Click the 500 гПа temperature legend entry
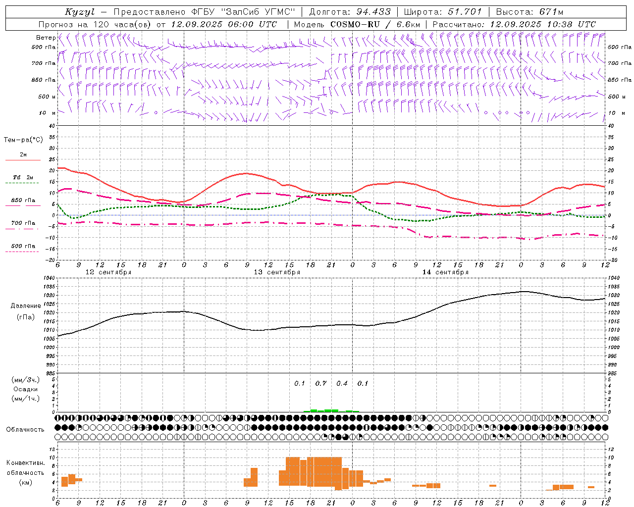The height and width of the screenshot is (507, 634). pos(23,248)
